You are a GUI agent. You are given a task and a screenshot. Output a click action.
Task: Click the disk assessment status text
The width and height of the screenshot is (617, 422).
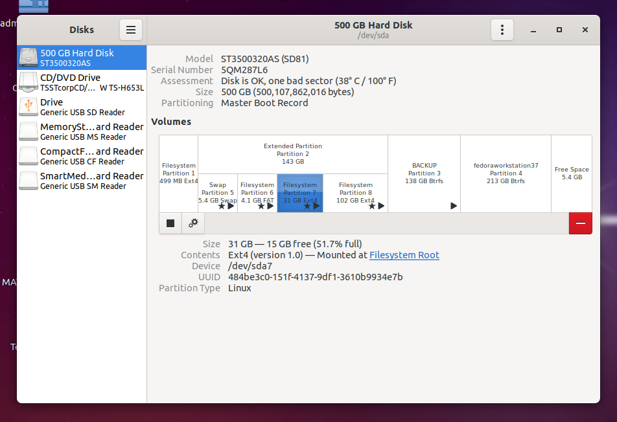[x=308, y=81]
